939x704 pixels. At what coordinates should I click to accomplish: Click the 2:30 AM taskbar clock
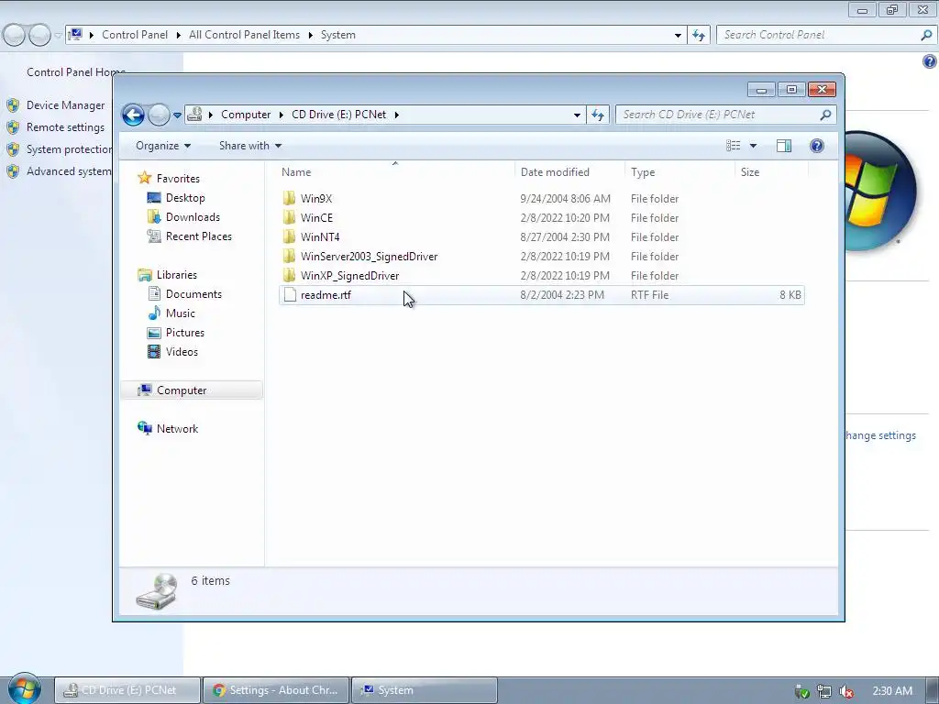point(892,691)
